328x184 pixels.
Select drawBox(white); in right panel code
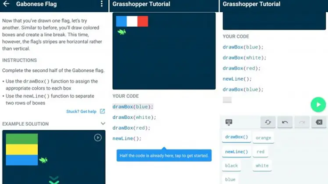(244, 58)
